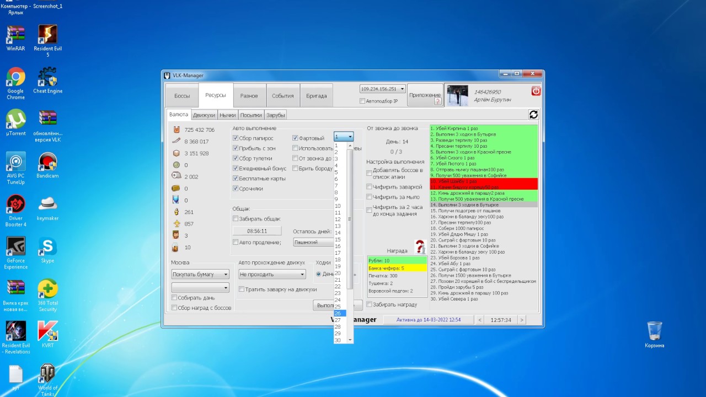Click the red power icon in VLK-Manager

(x=536, y=91)
